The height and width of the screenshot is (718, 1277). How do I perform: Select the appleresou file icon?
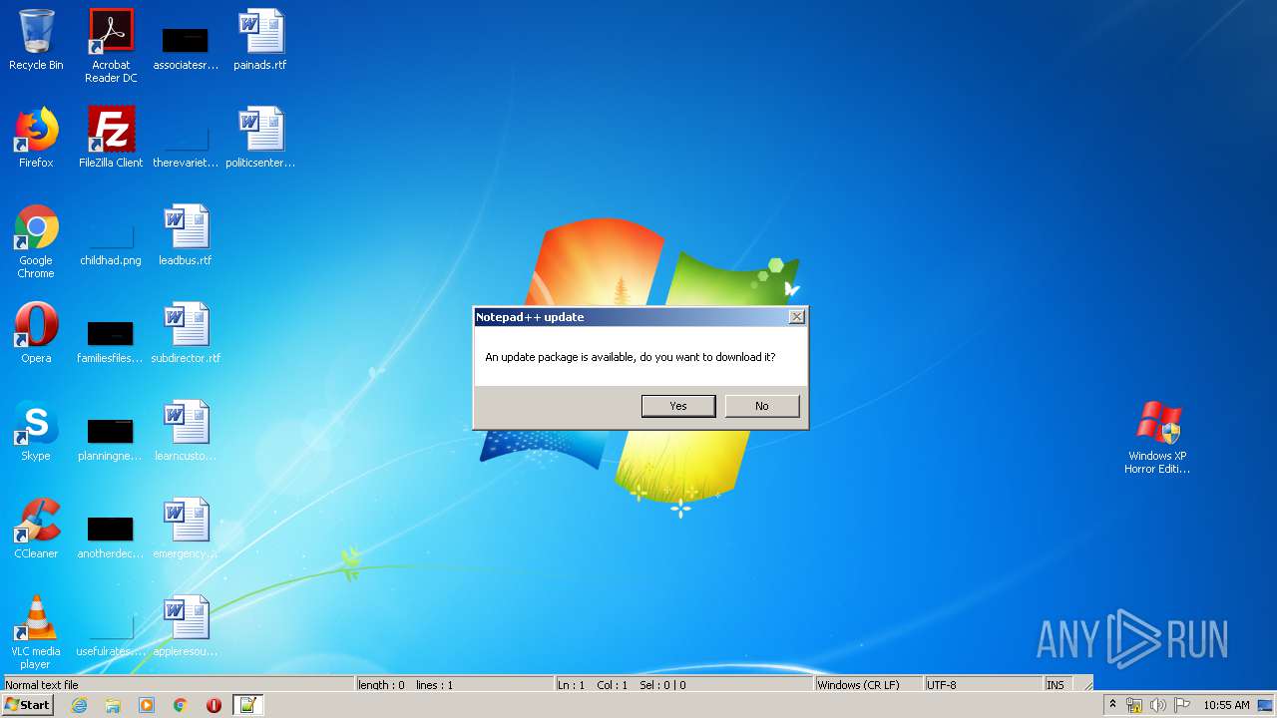coord(186,626)
